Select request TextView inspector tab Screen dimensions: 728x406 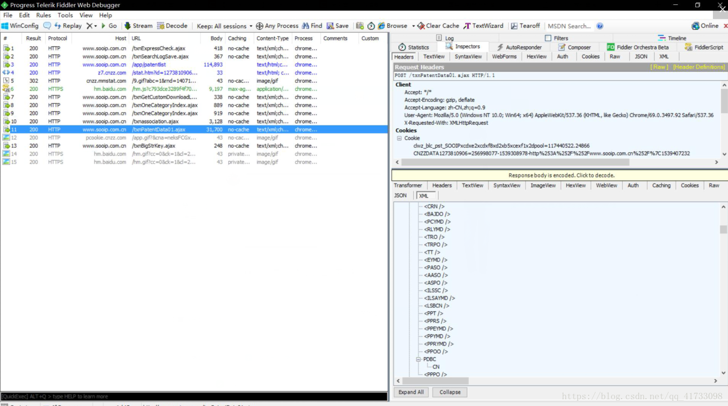pyautogui.click(x=434, y=57)
